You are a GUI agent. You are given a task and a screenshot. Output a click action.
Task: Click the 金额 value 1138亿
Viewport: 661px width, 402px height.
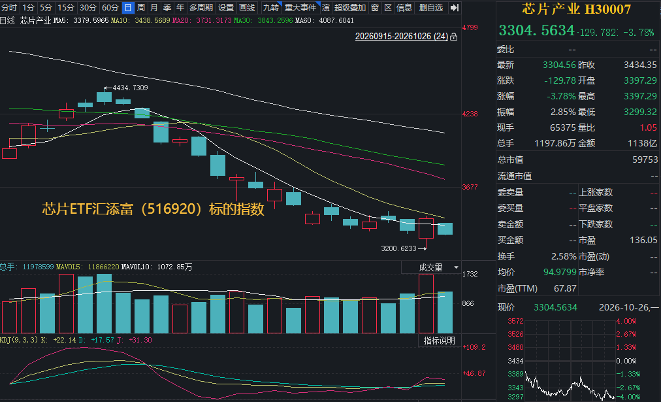point(642,143)
